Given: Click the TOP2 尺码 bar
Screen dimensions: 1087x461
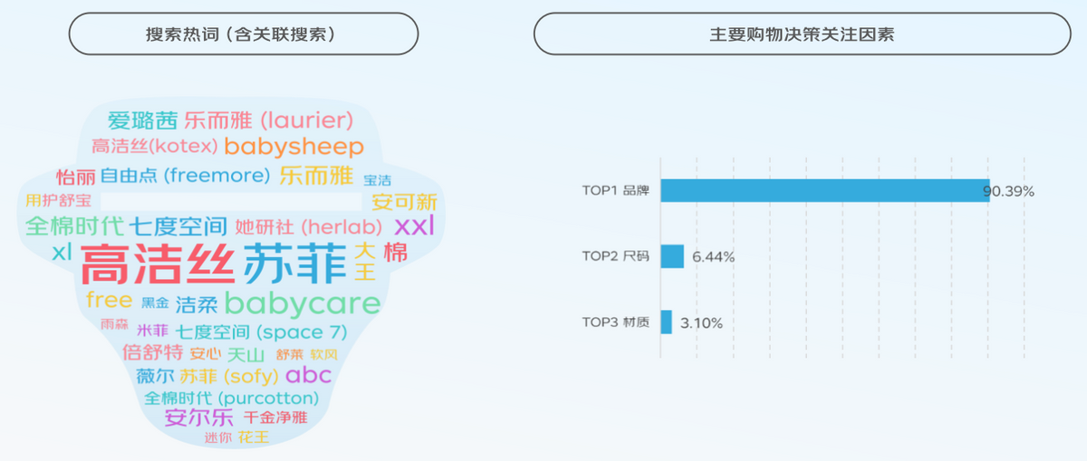Looking at the screenshot, I should (x=672, y=256).
